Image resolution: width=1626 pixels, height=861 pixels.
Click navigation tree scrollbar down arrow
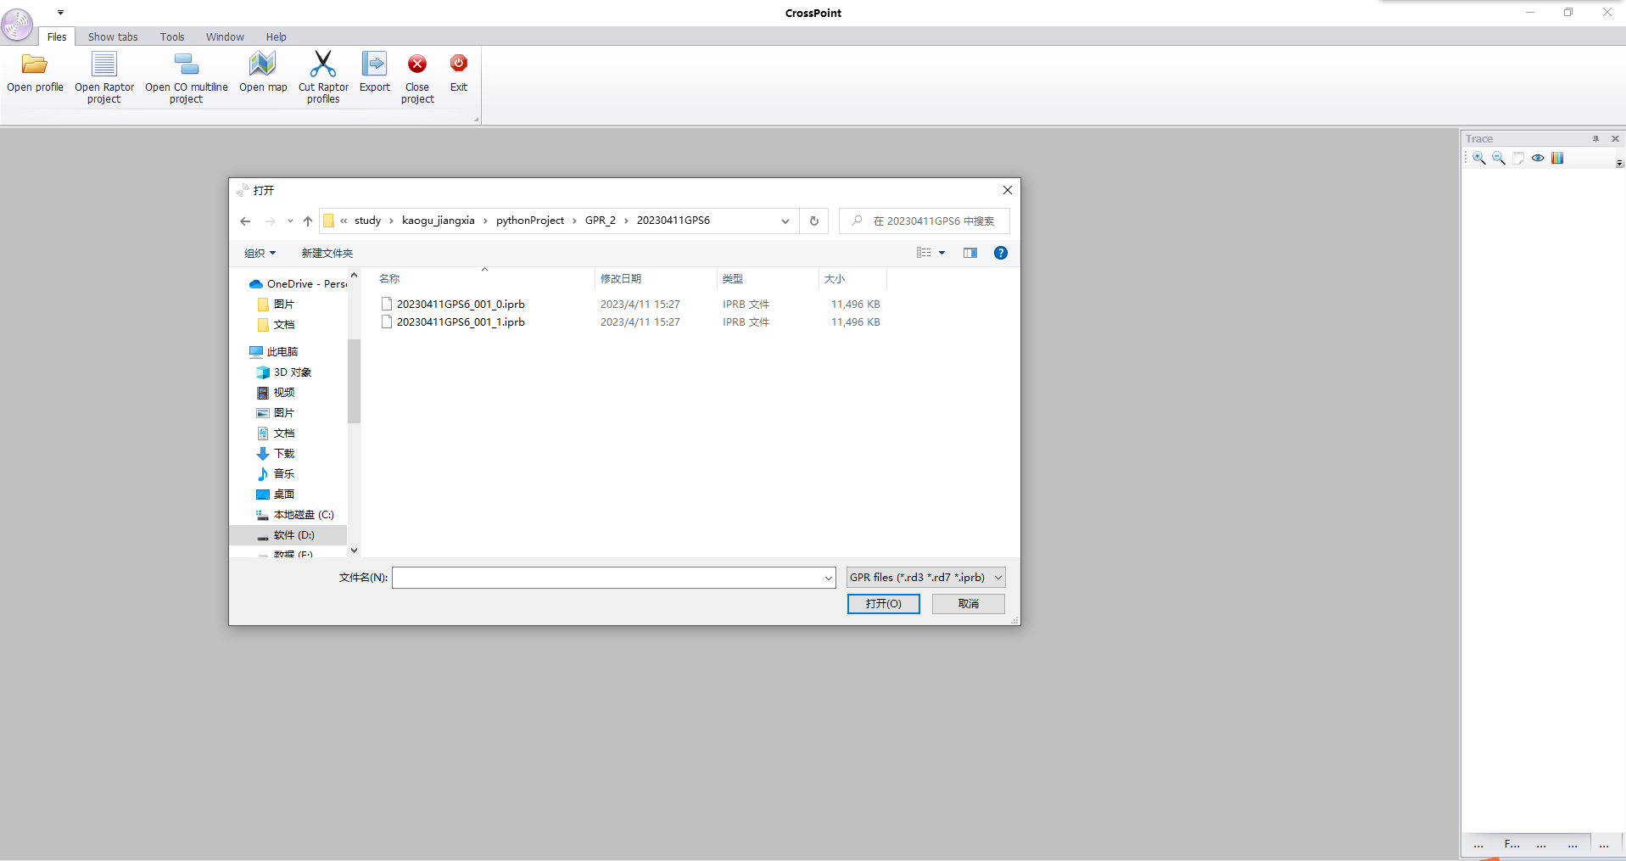[354, 550]
